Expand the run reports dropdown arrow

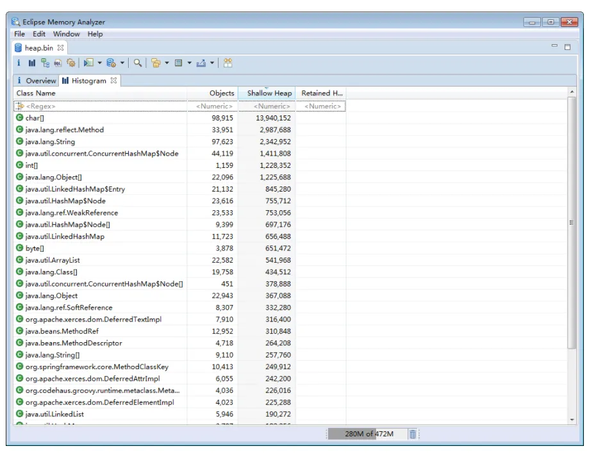click(99, 63)
